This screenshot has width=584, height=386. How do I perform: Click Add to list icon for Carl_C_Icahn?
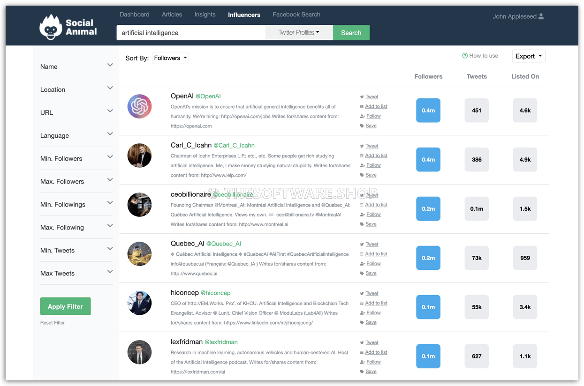pyautogui.click(x=362, y=156)
